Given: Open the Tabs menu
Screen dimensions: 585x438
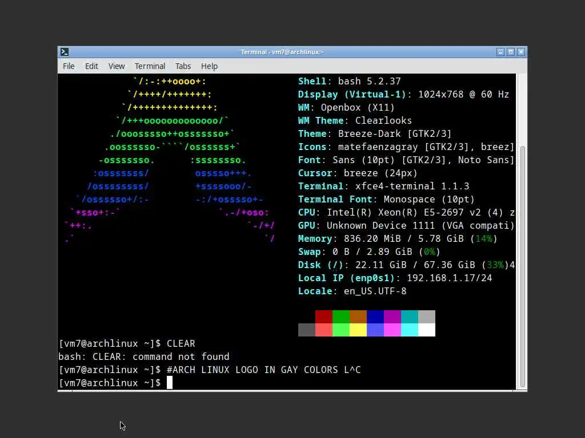Looking at the screenshot, I should pyautogui.click(x=183, y=66).
